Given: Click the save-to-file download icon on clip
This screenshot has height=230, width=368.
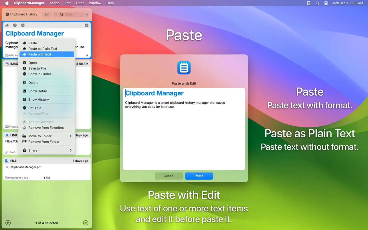Looking at the screenshot, I should click(23, 25).
